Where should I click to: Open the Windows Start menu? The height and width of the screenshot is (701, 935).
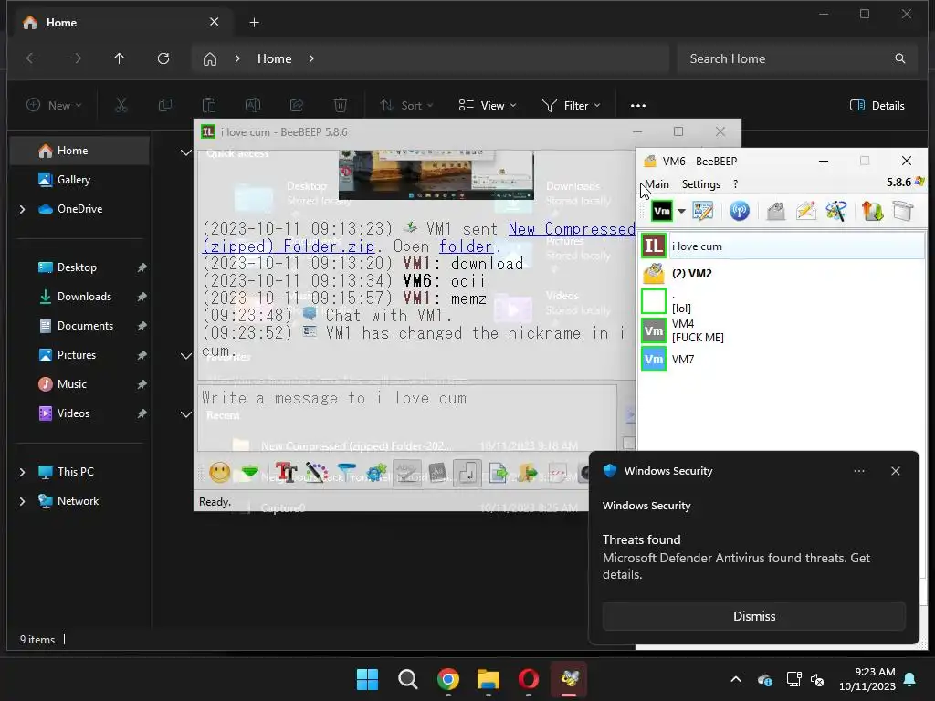click(367, 679)
